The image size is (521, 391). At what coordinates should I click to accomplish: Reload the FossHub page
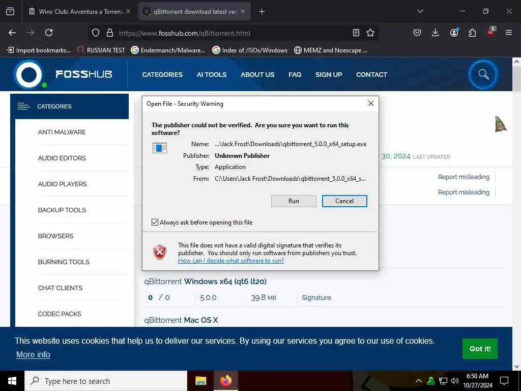coord(49,33)
